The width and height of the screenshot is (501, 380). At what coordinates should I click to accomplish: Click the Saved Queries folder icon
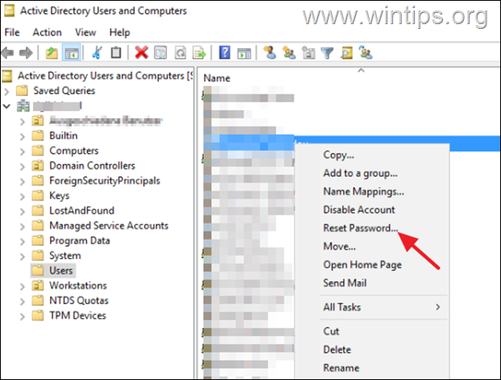(22, 91)
